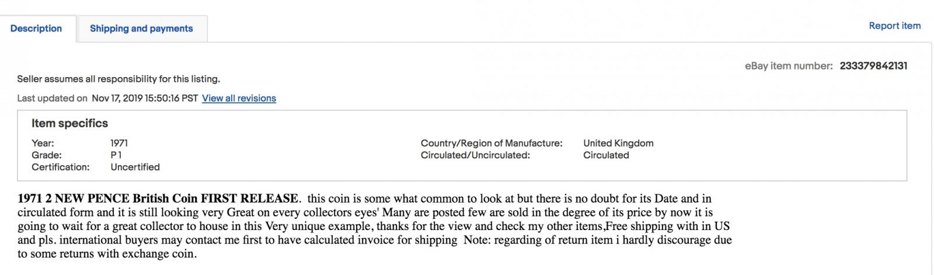This screenshot has height=275, width=934.
Task: Click the bold 1971 2 NEW PENCE title
Action: [158, 199]
